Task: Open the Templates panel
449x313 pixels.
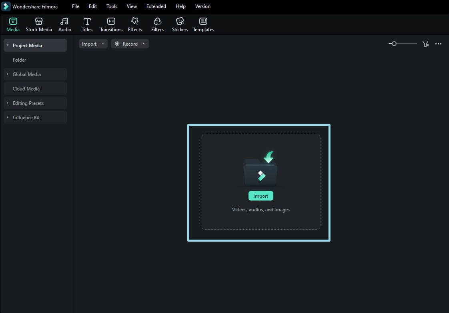Action: [203, 24]
